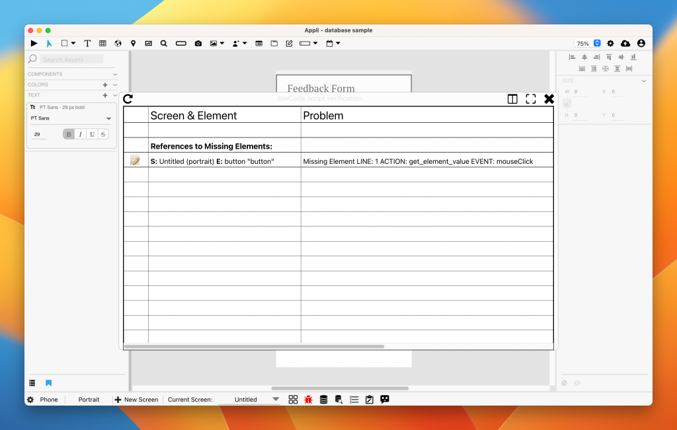Open the shape tool dropdown arrow
The width and height of the screenshot is (677, 430).
coord(73,43)
